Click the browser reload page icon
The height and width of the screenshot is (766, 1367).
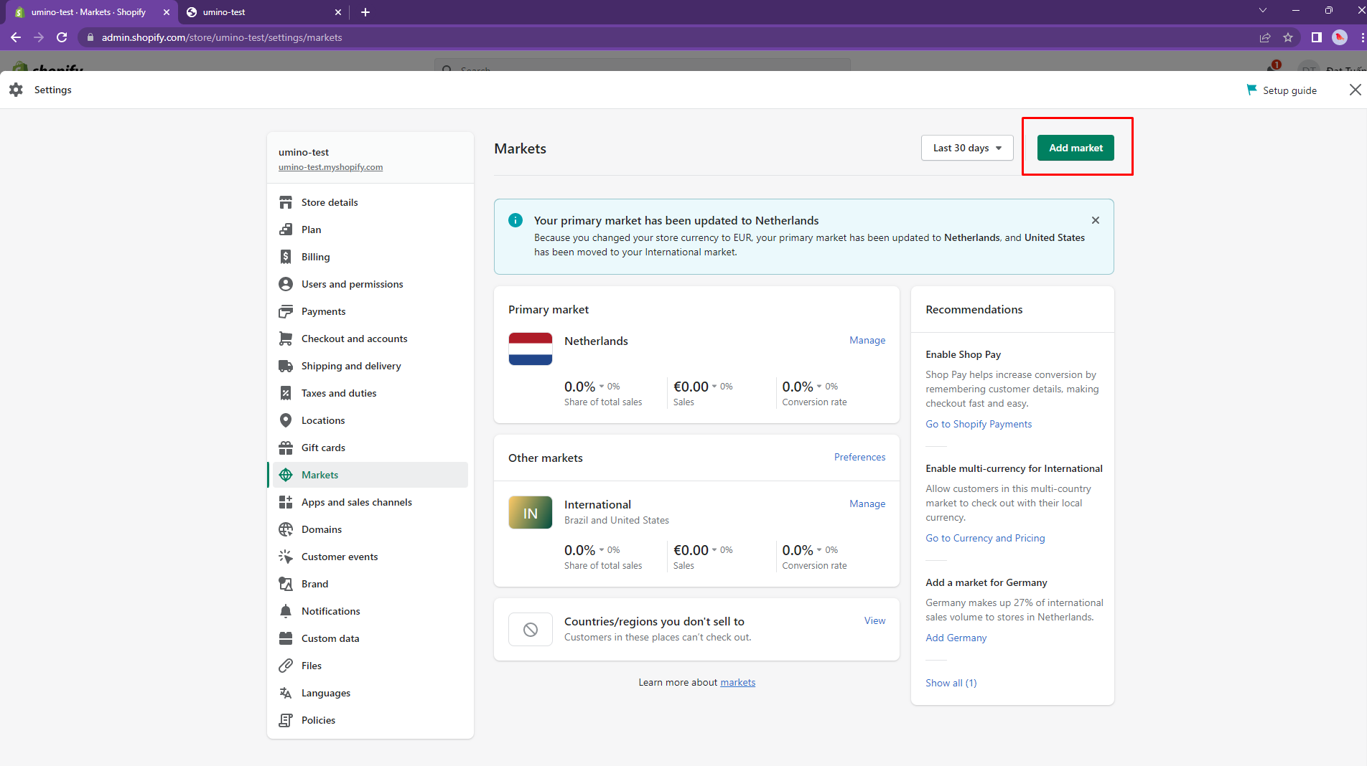tap(62, 37)
